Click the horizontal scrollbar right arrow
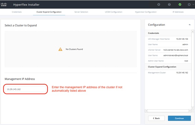 coord(190,111)
